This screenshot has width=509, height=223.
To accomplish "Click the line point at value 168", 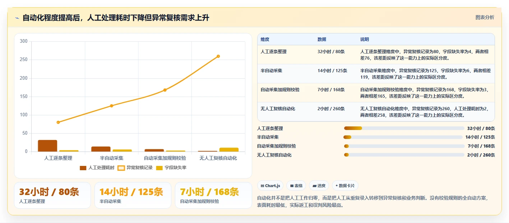I will (165, 90).
